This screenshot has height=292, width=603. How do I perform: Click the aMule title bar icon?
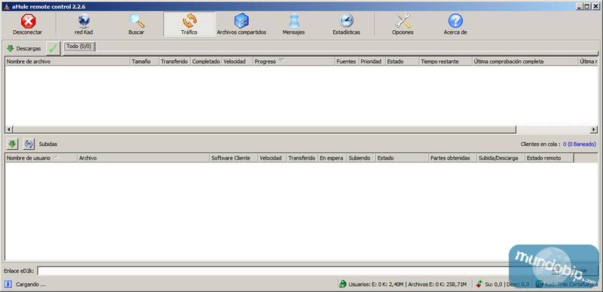6,7
